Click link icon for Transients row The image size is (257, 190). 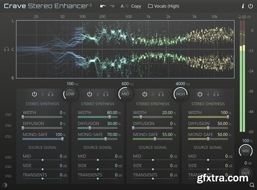(x=8, y=176)
